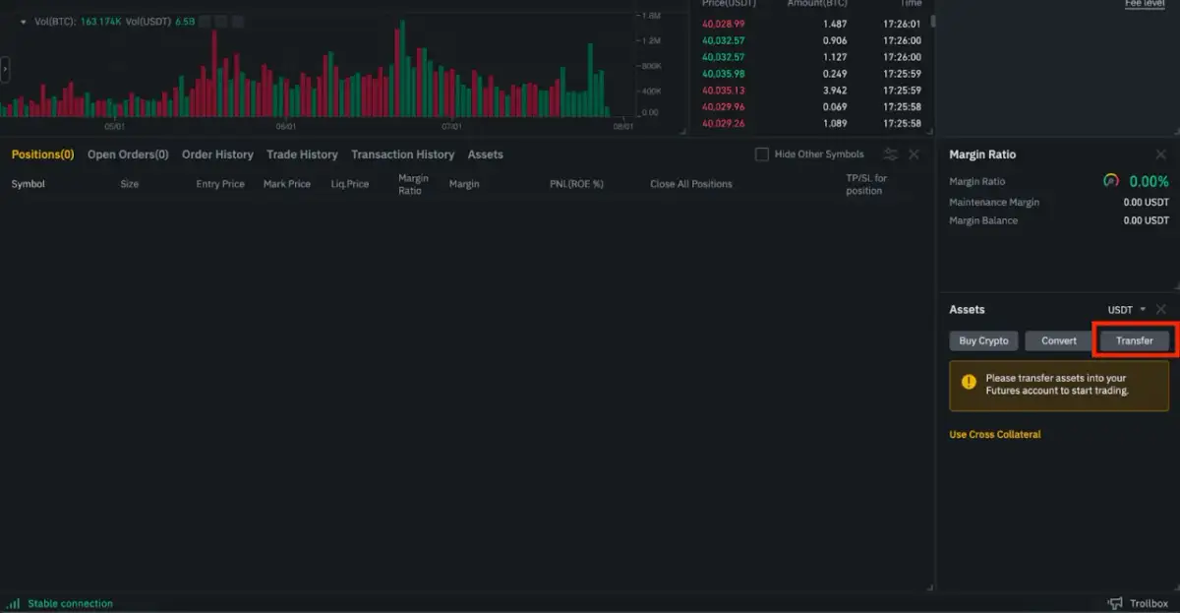Close the positions panel with the X icon
This screenshot has height=613, width=1180.
913,153
